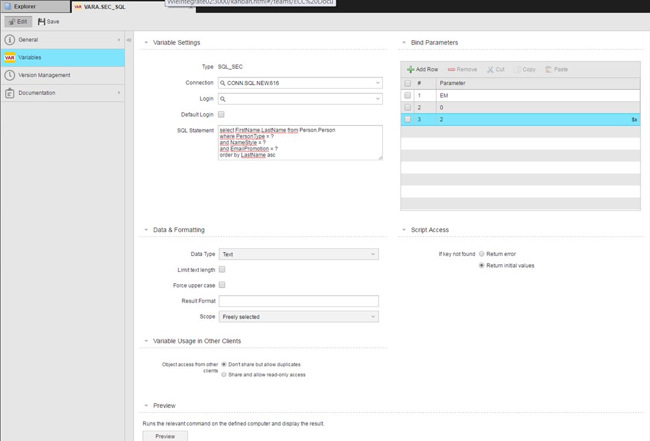Viewport: 650px width, 441px height.
Task: Click the Login search icon
Action: (x=223, y=99)
